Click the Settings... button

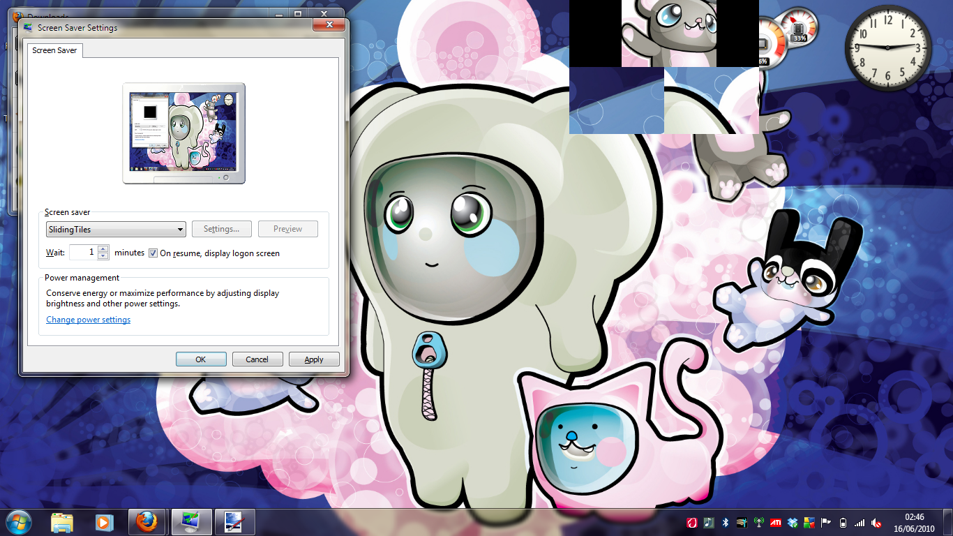tap(222, 229)
